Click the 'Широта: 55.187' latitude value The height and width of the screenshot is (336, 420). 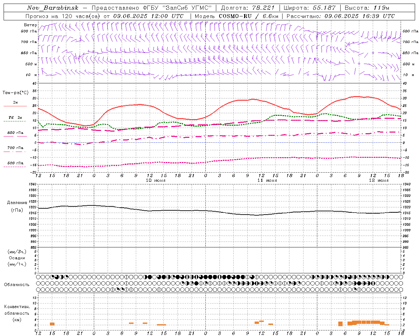309,8
